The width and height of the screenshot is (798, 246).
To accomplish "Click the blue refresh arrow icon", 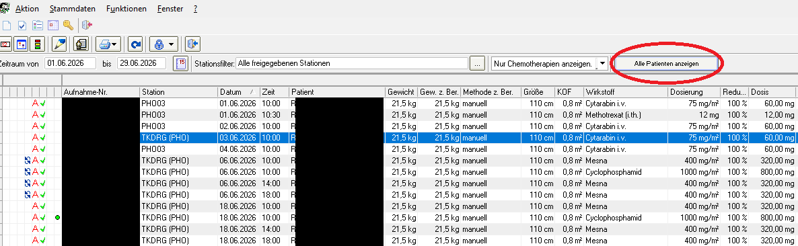I will coord(135,45).
